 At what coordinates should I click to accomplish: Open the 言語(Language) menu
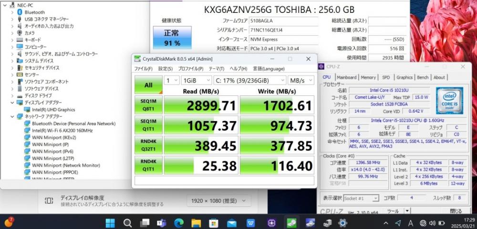point(269,69)
